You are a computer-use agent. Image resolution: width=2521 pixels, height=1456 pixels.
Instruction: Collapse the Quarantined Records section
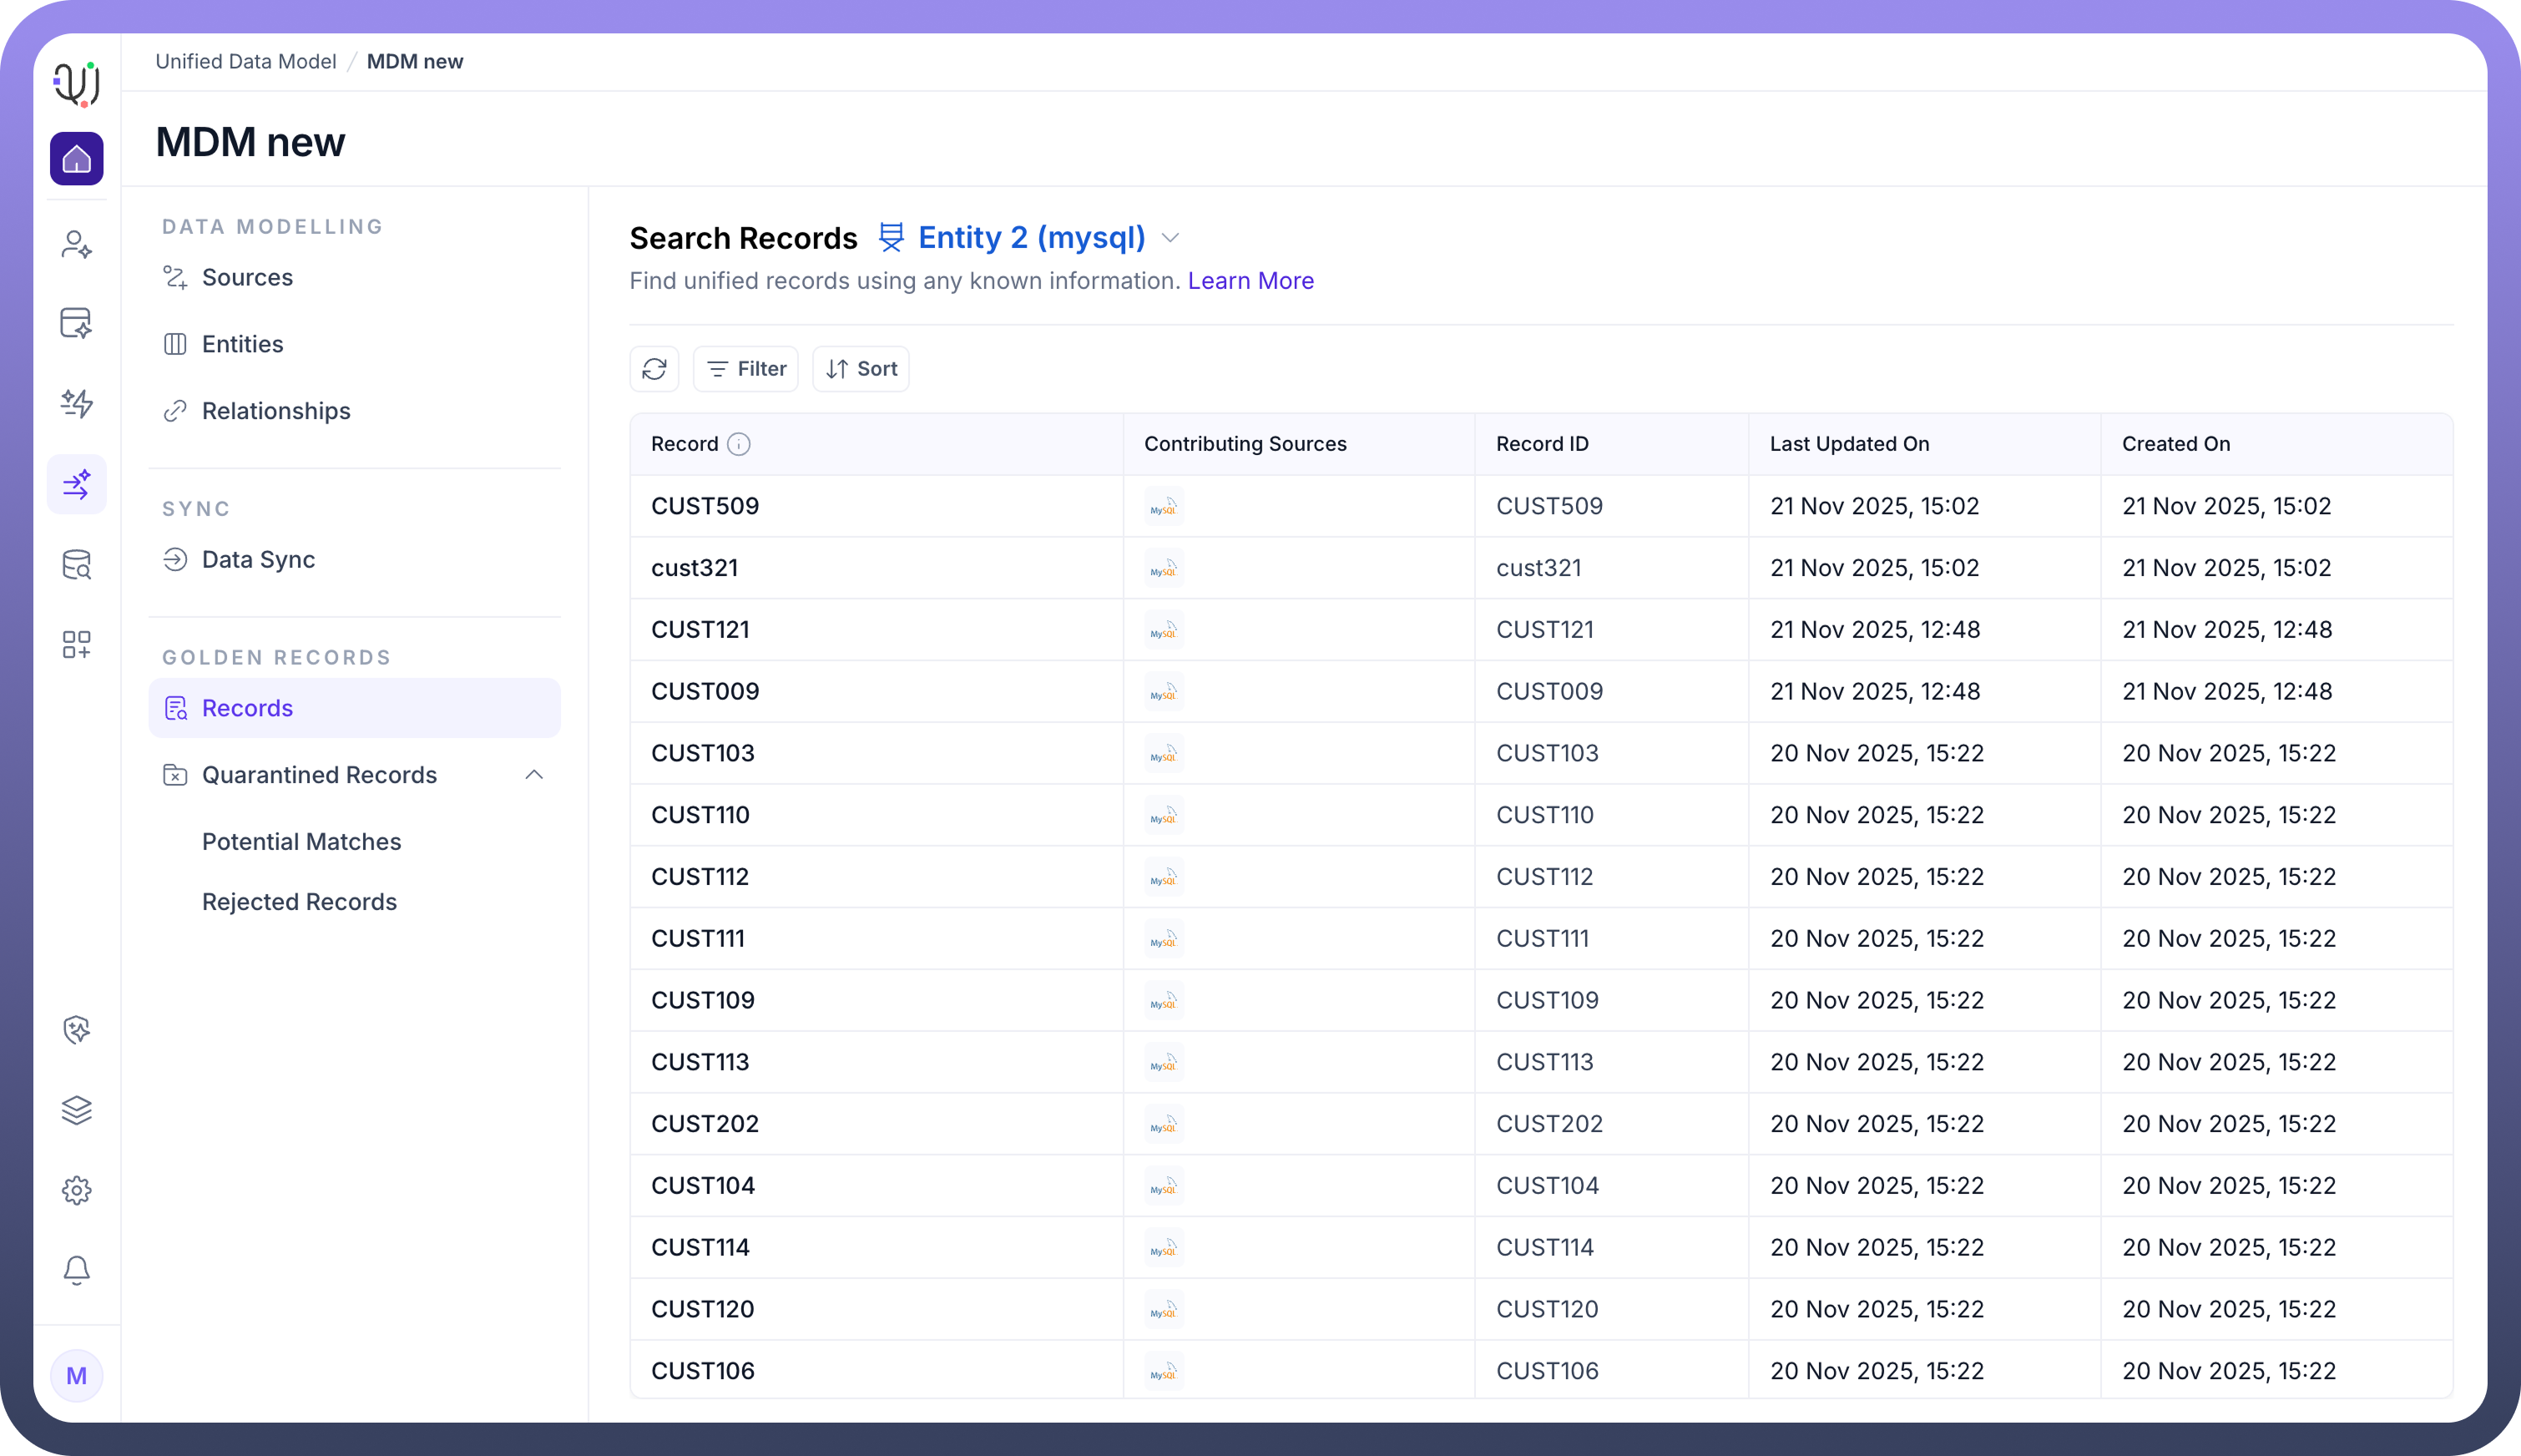click(533, 775)
